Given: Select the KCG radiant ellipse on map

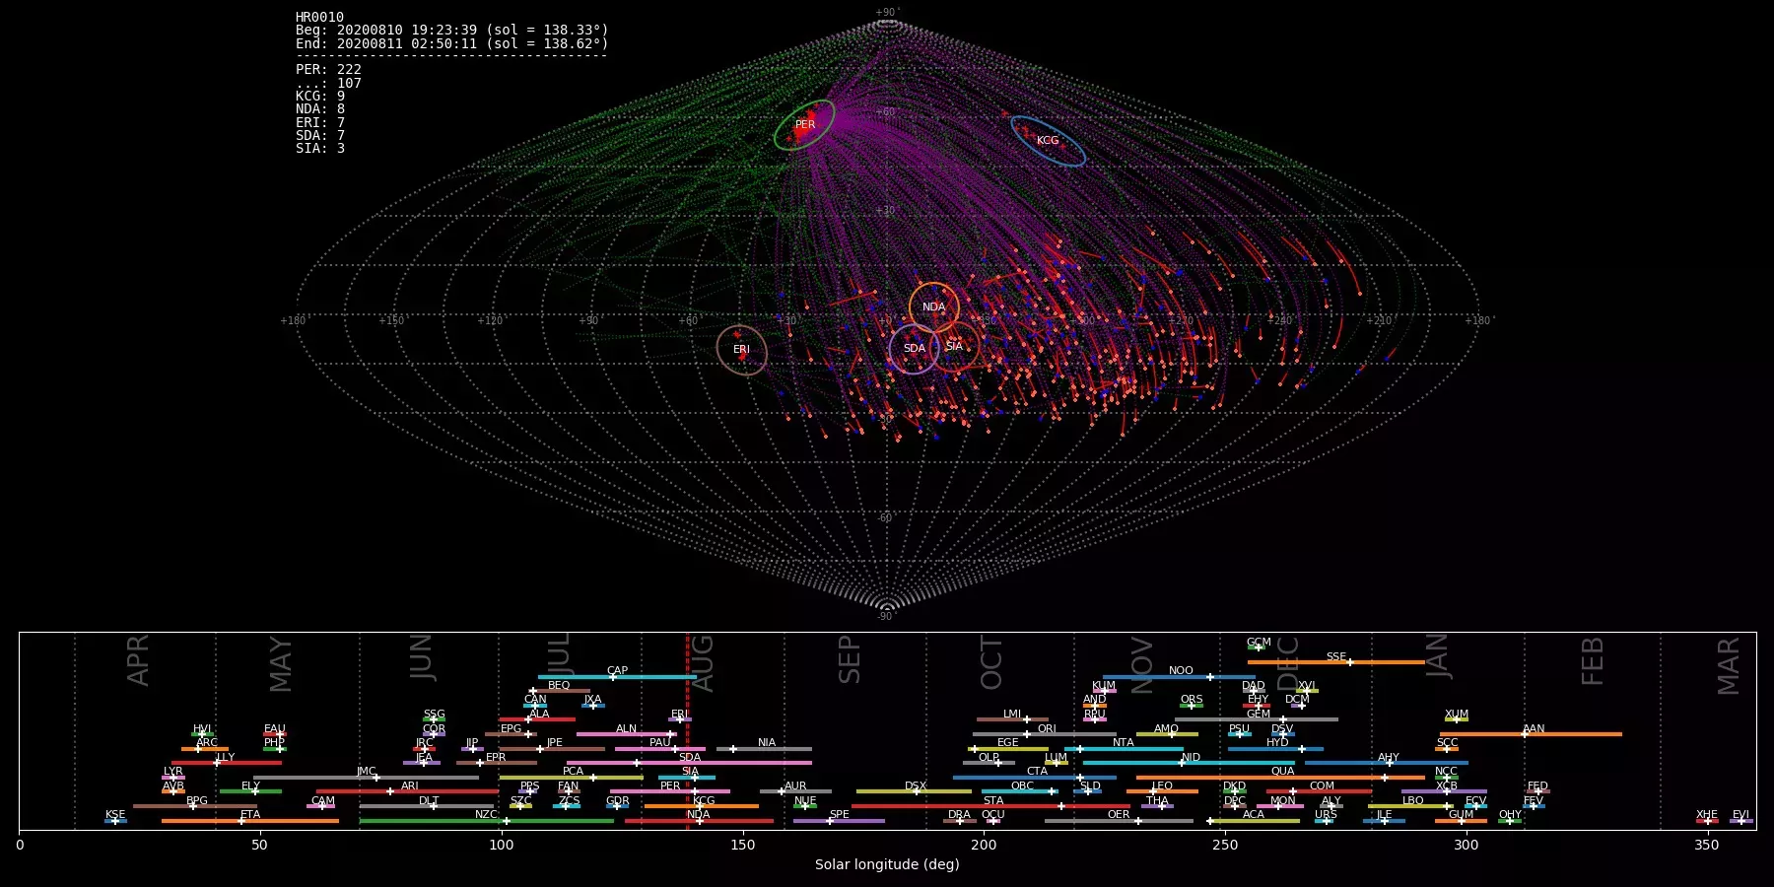Looking at the screenshot, I should (1048, 140).
